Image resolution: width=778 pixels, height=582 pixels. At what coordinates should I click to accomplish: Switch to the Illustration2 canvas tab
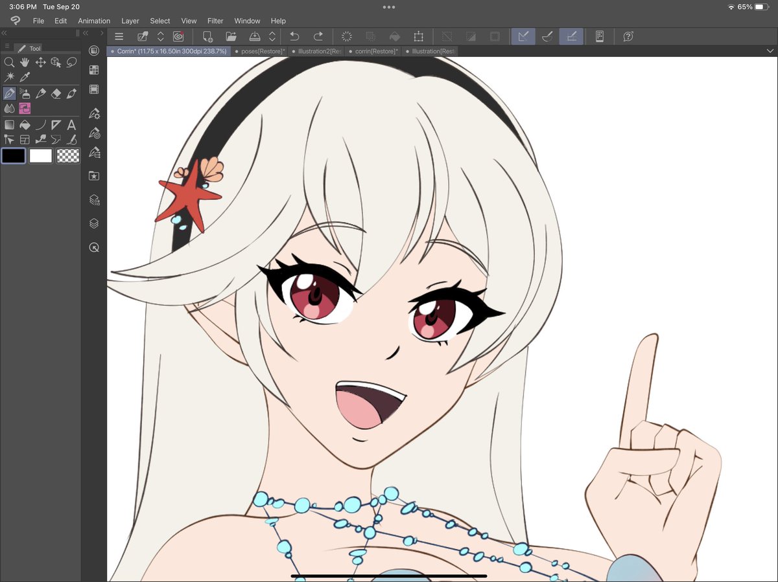coord(316,50)
